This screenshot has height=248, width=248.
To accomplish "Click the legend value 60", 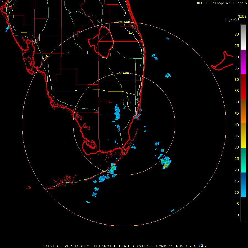I will point(237,80).
